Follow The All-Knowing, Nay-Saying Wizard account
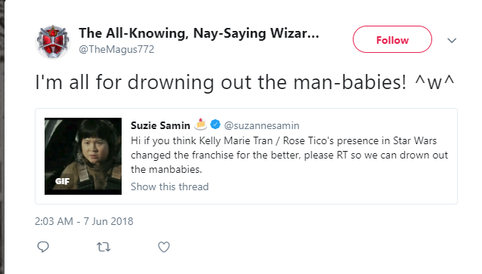The height and width of the screenshot is (274, 482). 392,39
